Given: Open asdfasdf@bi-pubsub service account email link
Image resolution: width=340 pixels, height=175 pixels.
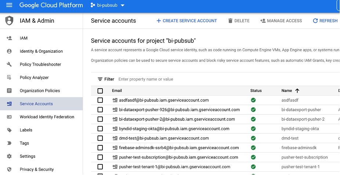Looking at the screenshot, I should tap(164, 100).
